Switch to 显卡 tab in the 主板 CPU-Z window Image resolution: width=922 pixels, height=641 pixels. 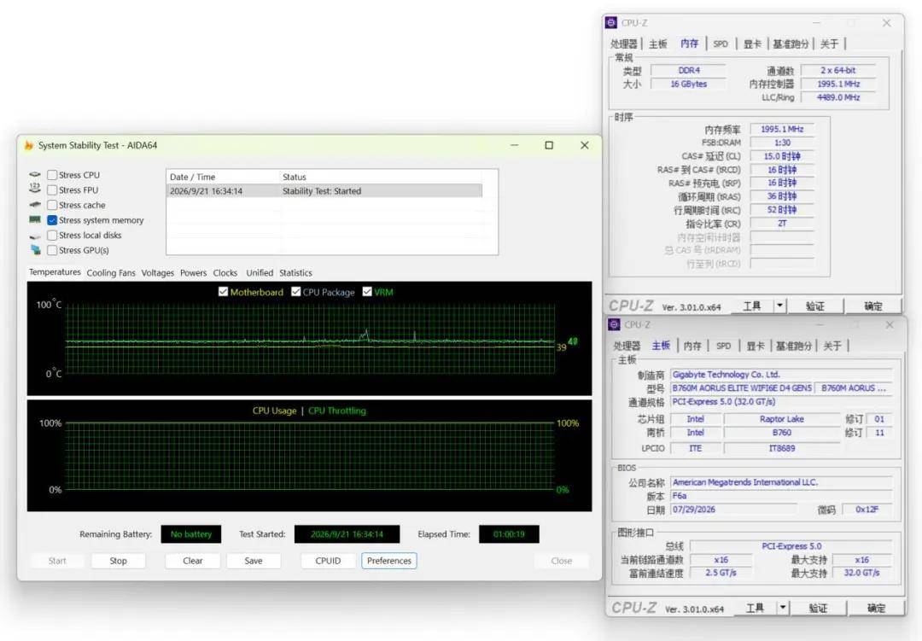[756, 346]
